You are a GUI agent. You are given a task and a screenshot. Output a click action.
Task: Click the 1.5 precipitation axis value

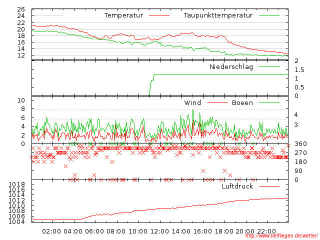pos(299,70)
